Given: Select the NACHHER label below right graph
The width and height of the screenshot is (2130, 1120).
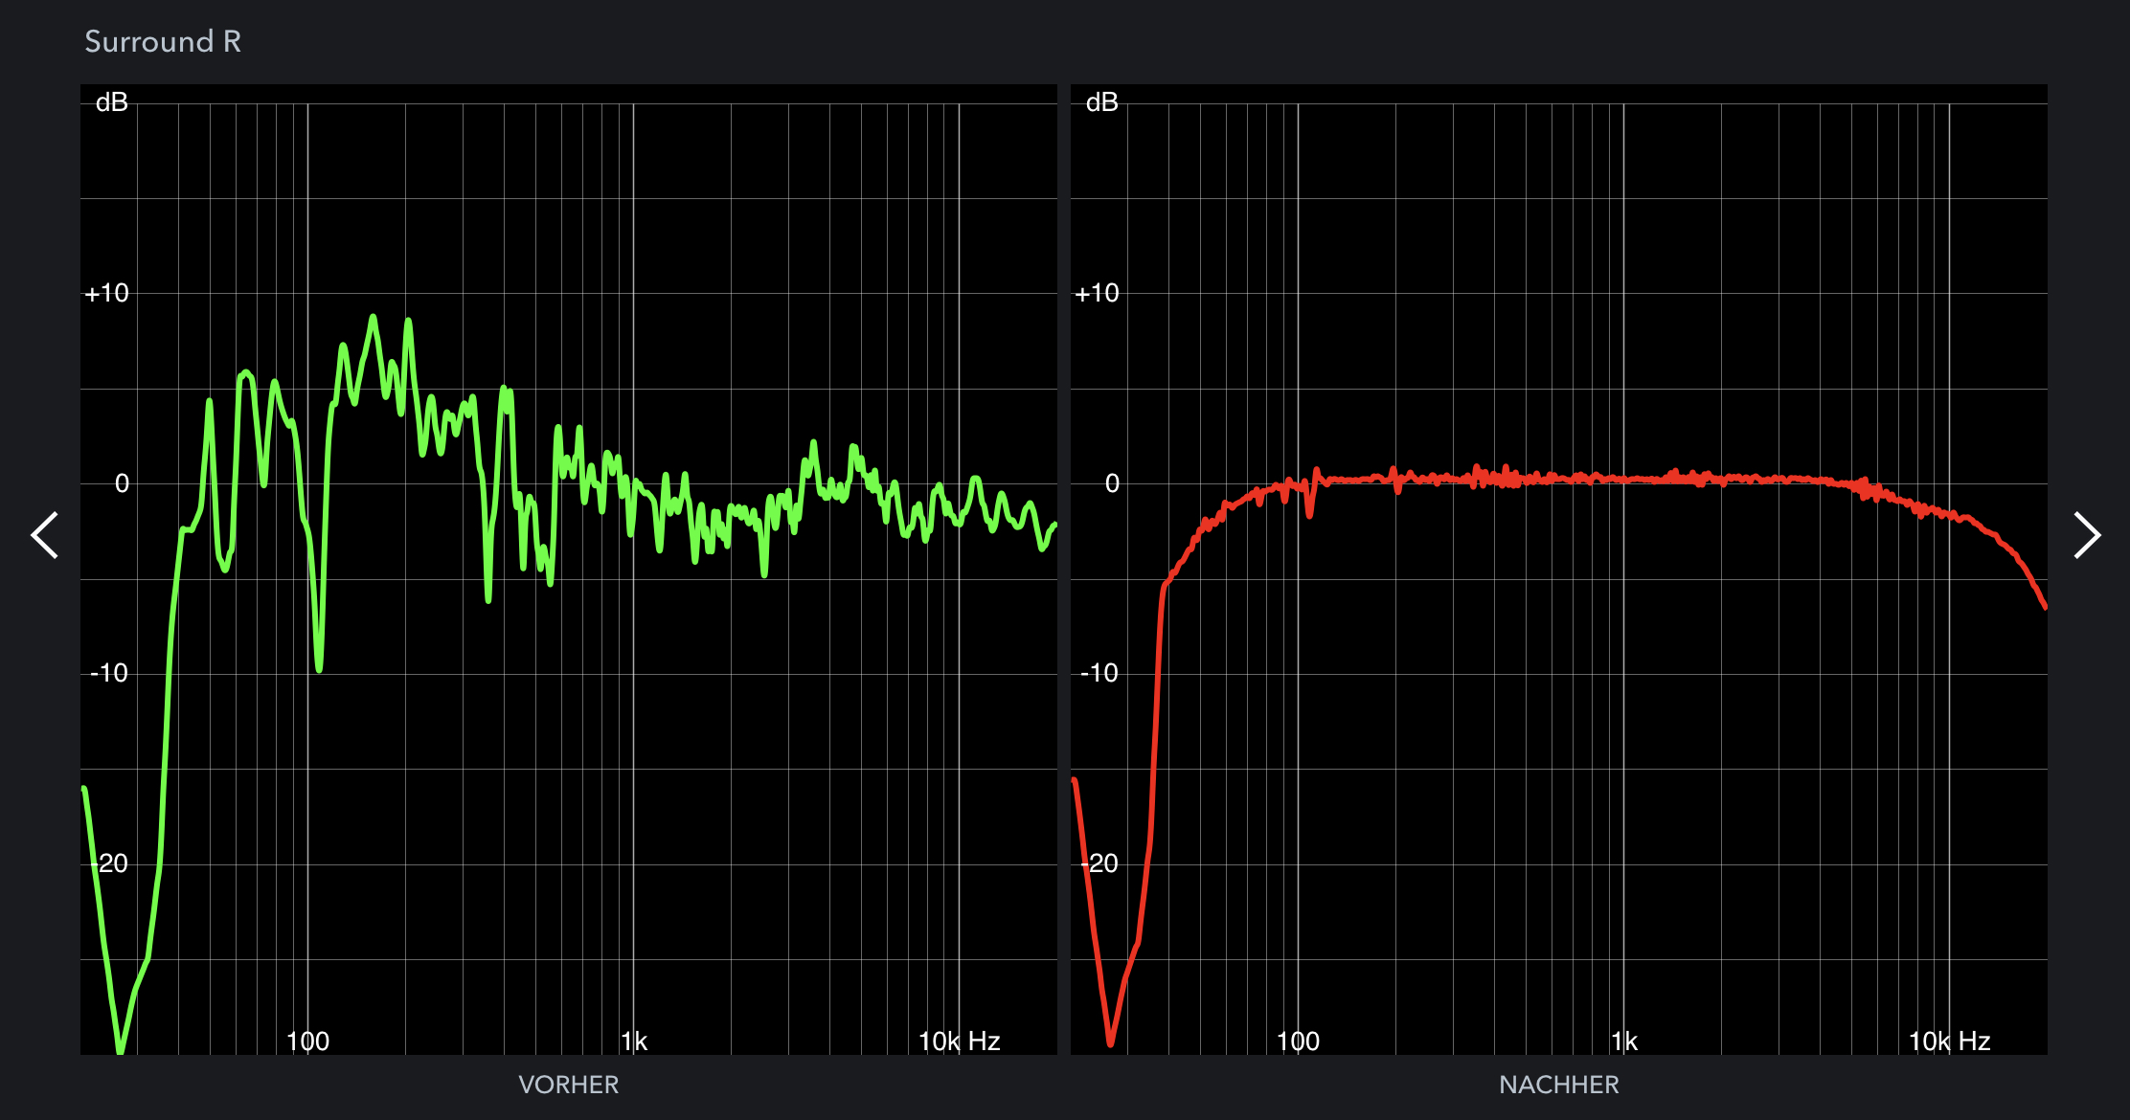Looking at the screenshot, I should tap(1558, 1085).
